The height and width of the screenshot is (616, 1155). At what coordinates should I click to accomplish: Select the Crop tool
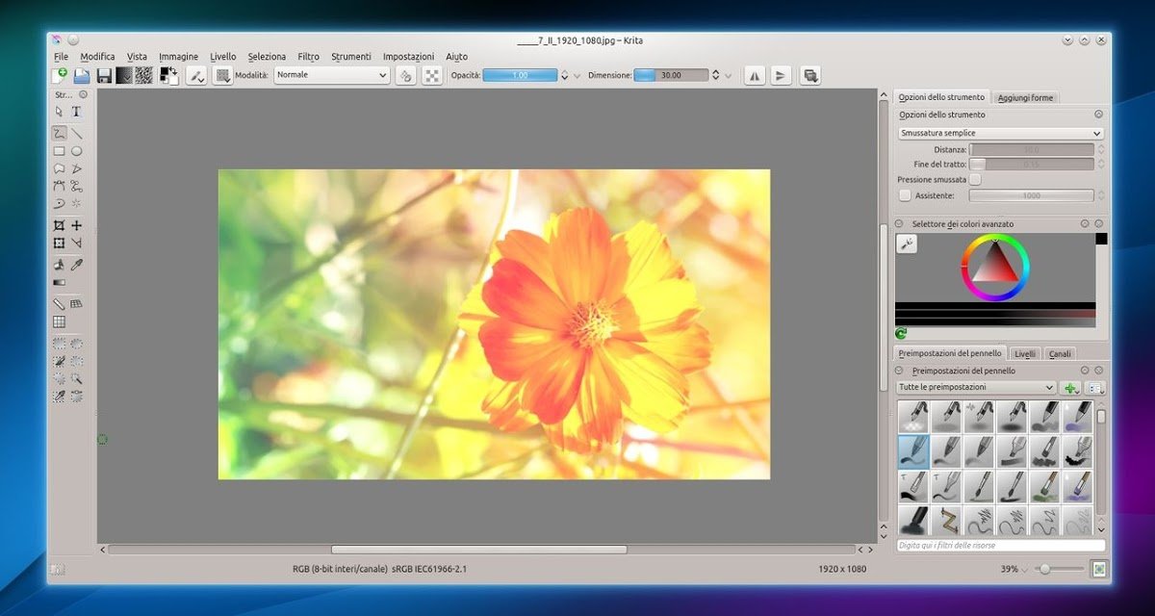pos(59,225)
